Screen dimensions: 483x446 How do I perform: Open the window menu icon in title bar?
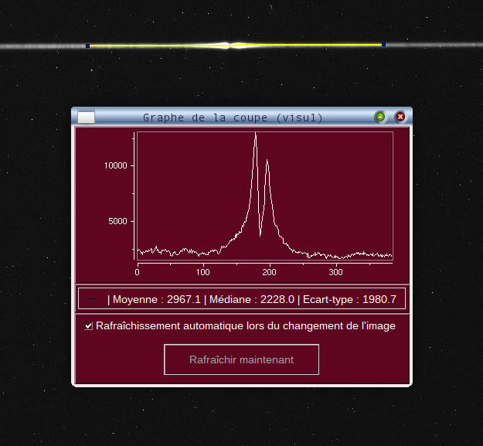tap(87, 117)
